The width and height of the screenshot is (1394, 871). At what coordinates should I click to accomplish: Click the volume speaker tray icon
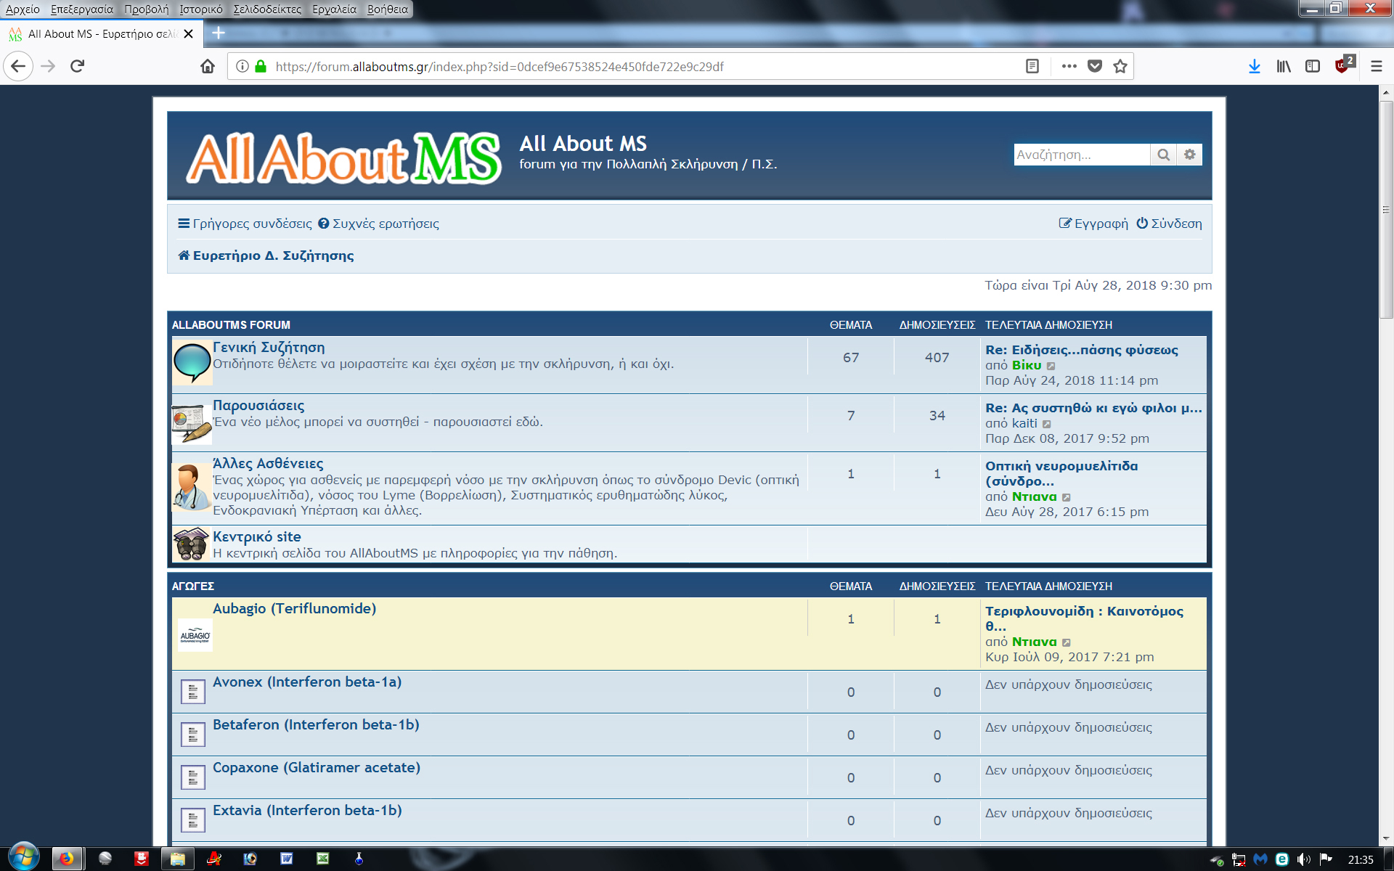[1304, 859]
